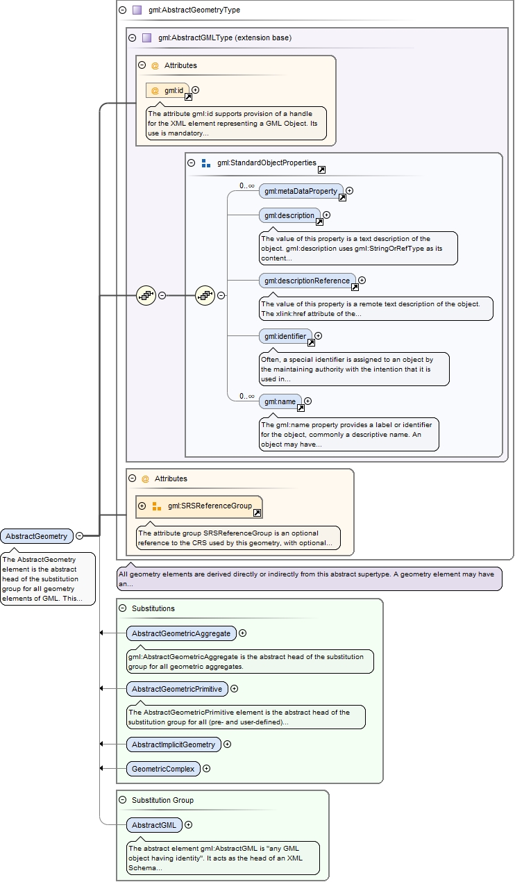Collapse gml:AbstractGMLType extension base box
The height and width of the screenshot is (882, 515).
pos(132,38)
